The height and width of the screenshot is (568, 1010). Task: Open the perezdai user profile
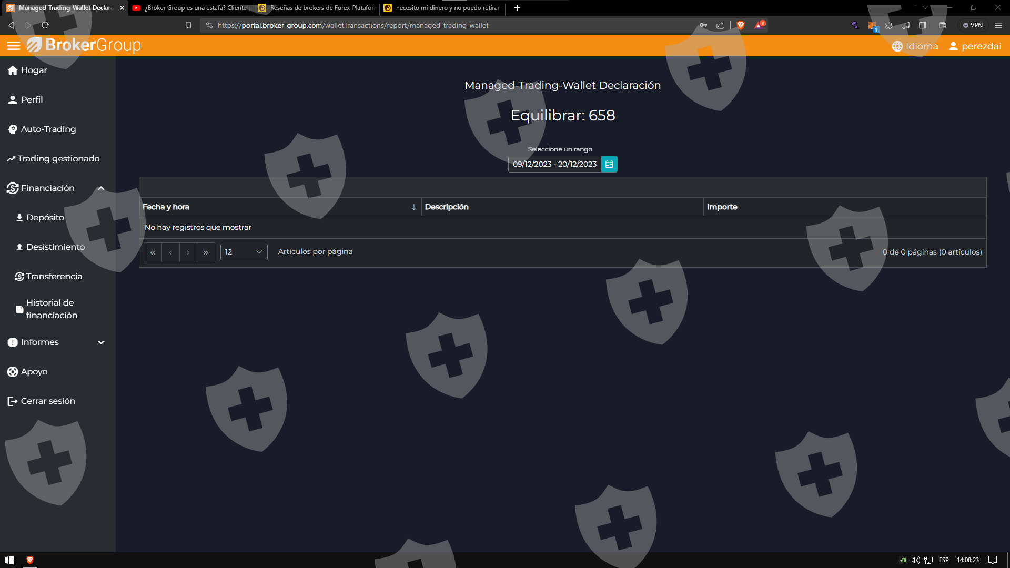[x=975, y=46]
